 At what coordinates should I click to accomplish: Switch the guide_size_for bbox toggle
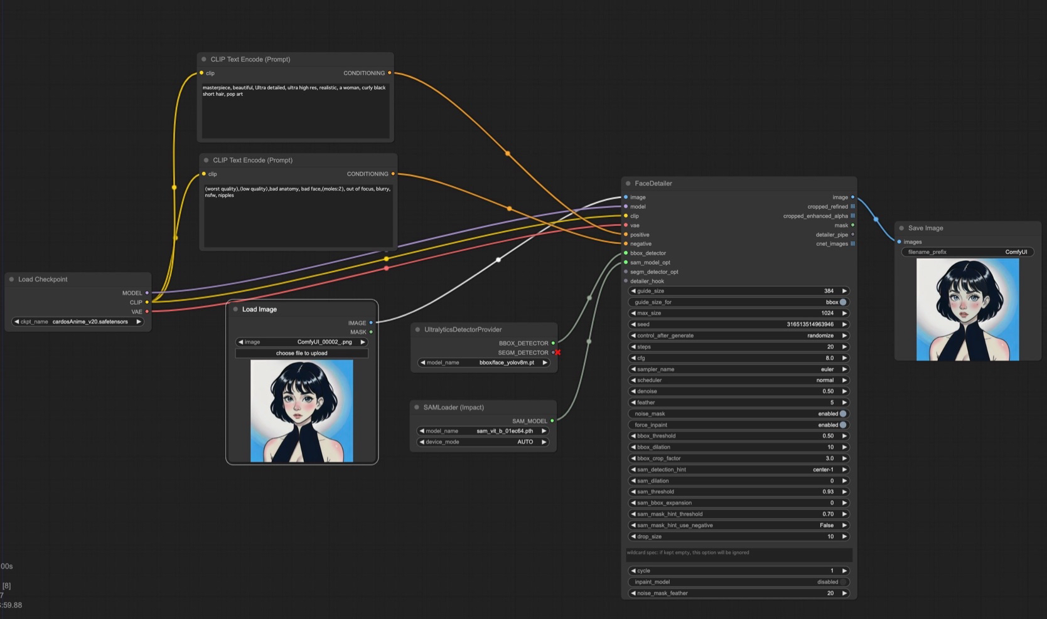tap(843, 302)
